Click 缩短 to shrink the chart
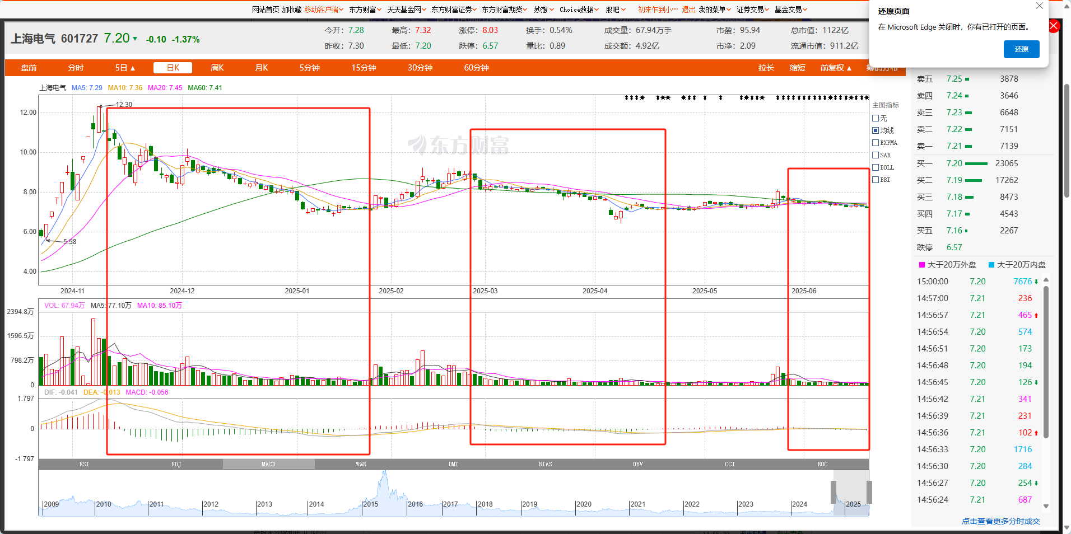 coord(797,68)
